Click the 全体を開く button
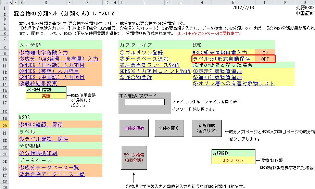This screenshot has height=189, width=315. click(169, 128)
